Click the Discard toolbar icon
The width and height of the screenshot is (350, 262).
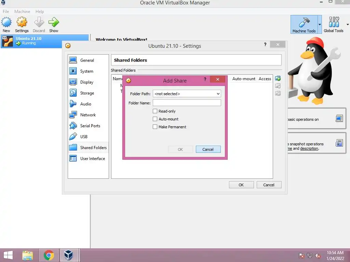[39, 25]
